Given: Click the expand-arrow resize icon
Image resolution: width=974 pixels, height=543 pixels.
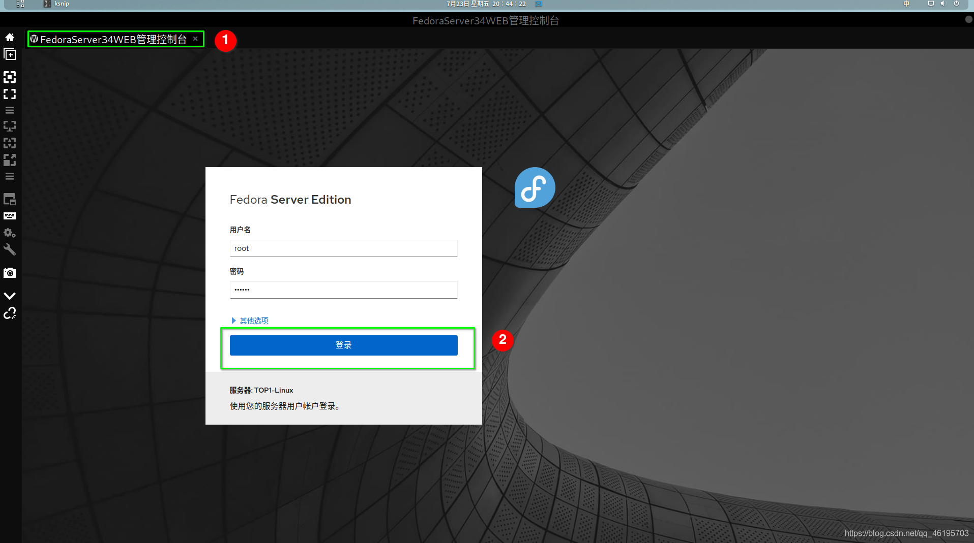Looking at the screenshot, I should 10,160.
